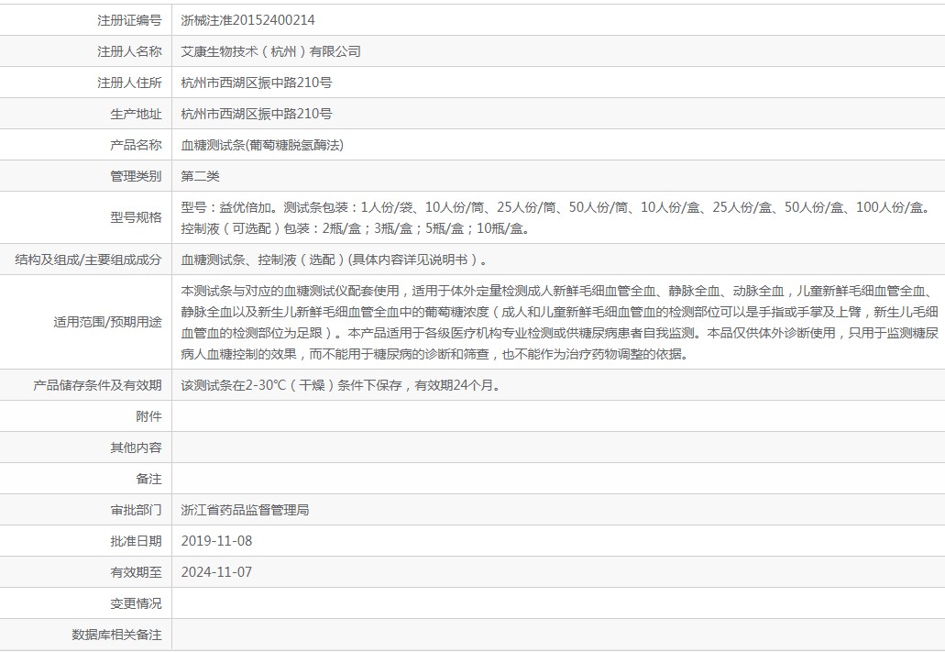The image size is (945, 652).
Task: Click the 型号规格 label
Action: [x=137, y=217]
